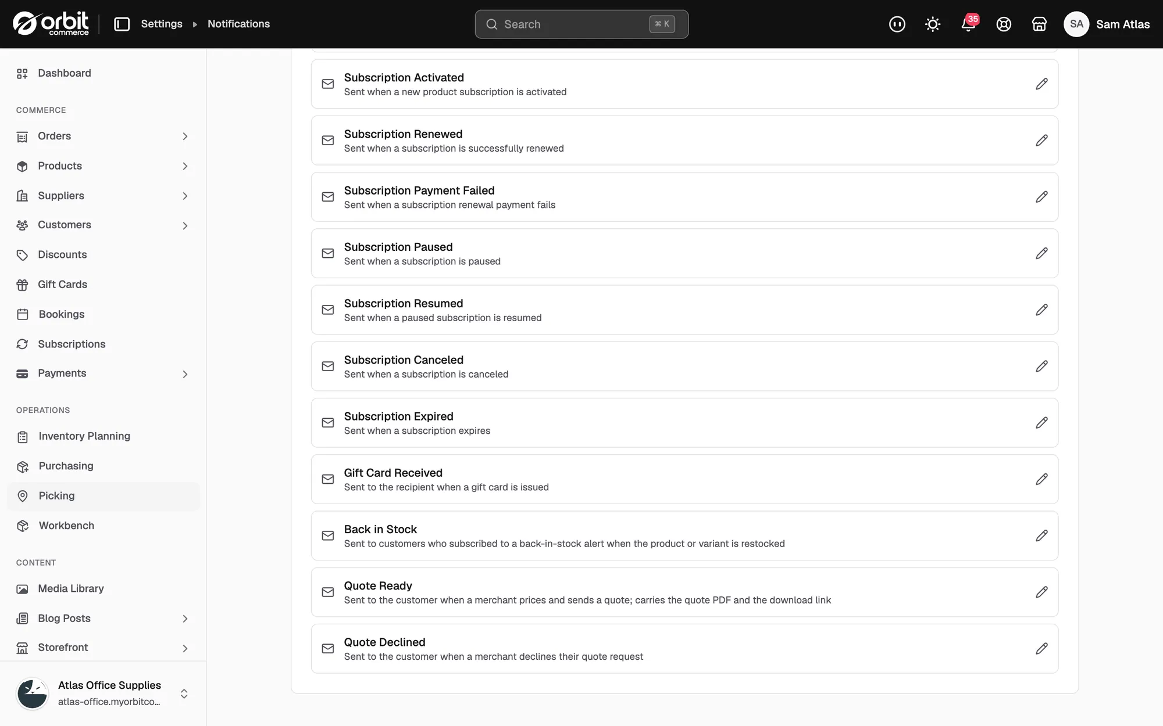Edit Subscription Expired pencil icon
The width and height of the screenshot is (1163, 726).
(x=1041, y=423)
